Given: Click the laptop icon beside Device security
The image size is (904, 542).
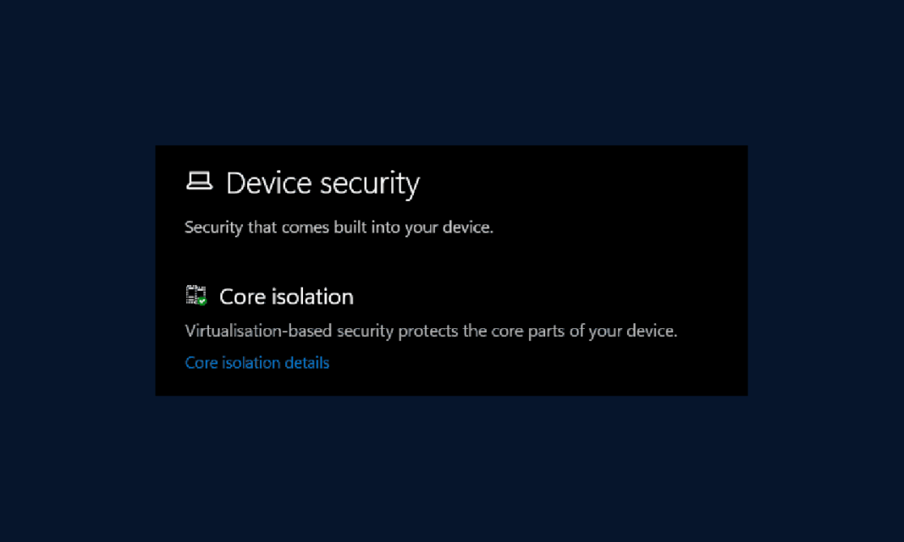Looking at the screenshot, I should coord(198,179).
